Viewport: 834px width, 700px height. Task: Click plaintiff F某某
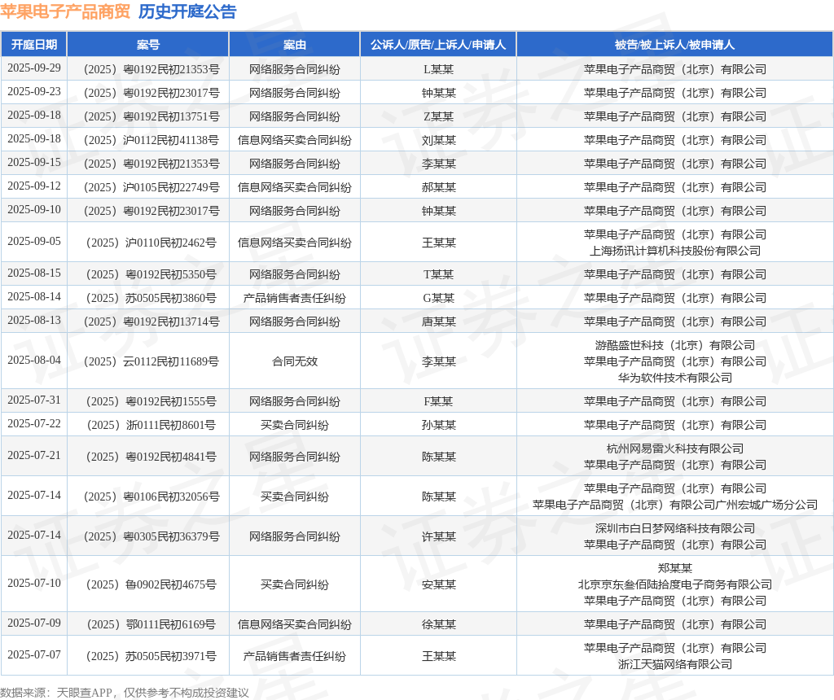pyautogui.click(x=438, y=401)
